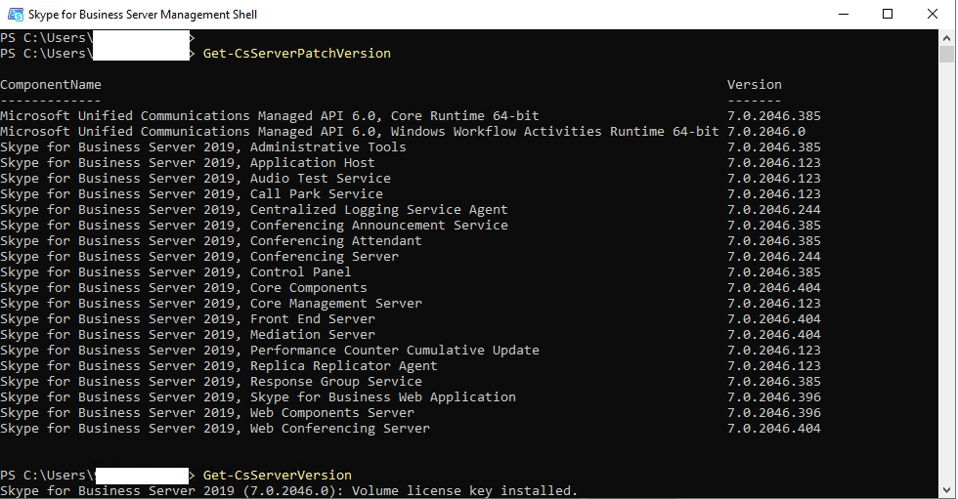Click the Core Runtime 64-bit row
This screenshot has width=958, height=499.
(411, 116)
